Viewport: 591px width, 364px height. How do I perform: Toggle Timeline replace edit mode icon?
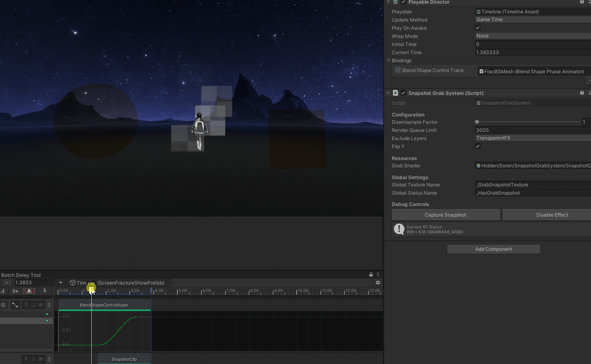click(x=29, y=291)
